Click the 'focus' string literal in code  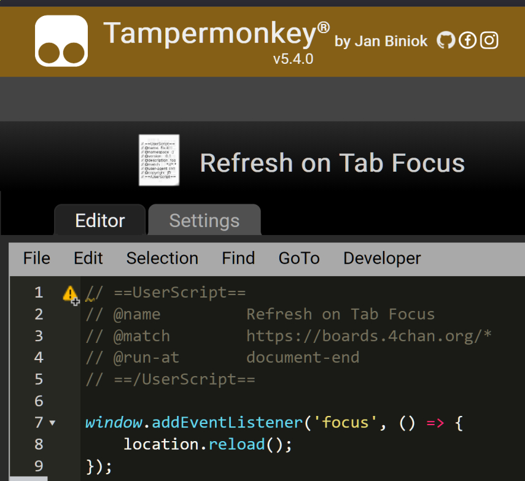click(345, 423)
